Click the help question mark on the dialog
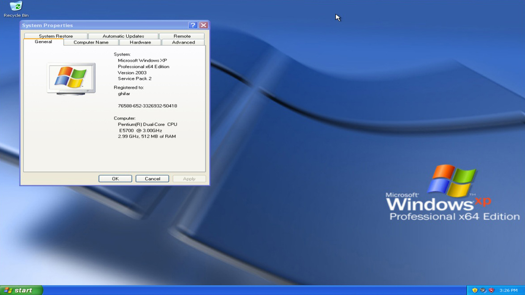The width and height of the screenshot is (525, 295). click(193, 25)
